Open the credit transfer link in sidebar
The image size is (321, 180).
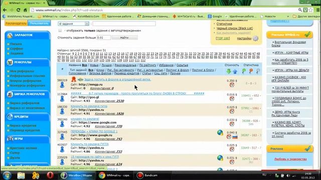(25, 130)
